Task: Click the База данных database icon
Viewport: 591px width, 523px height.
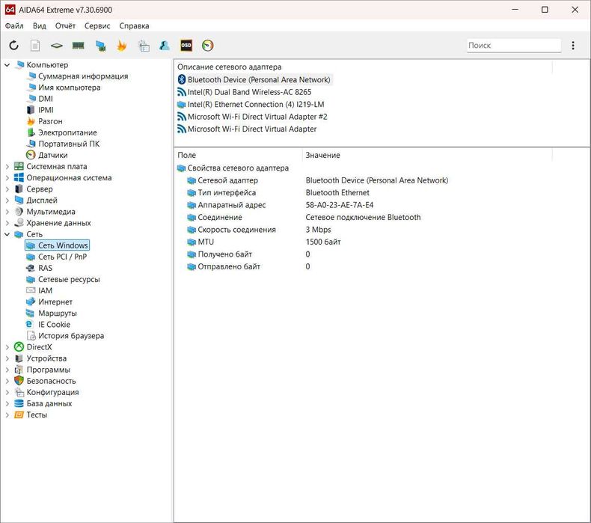Action: click(19, 403)
